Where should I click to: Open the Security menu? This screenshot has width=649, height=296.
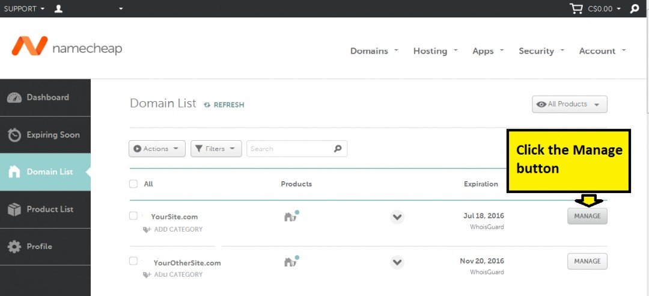[541, 51]
